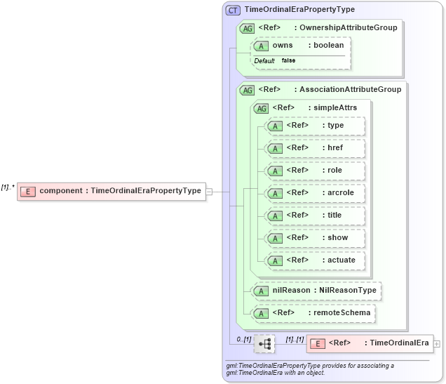Click the E icon of TimeOrdinalEra reference

[x=318, y=344]
